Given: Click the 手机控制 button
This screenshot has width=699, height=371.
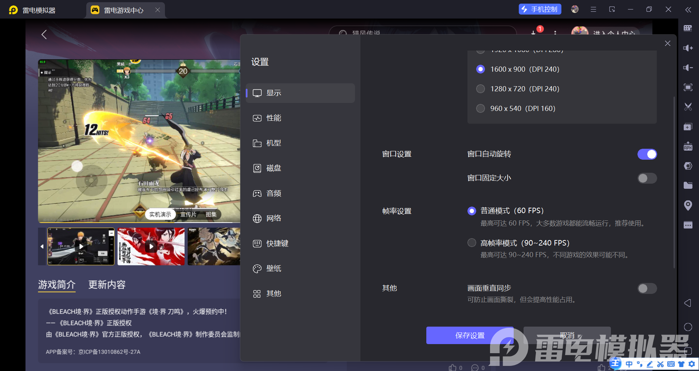Looking at the screenshot, I should click(540, 9).
